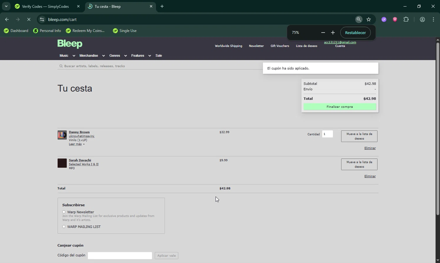Click the browser back arrow
Image resolution: width=440 pixels, height=263 pixels.
point(7,19)
